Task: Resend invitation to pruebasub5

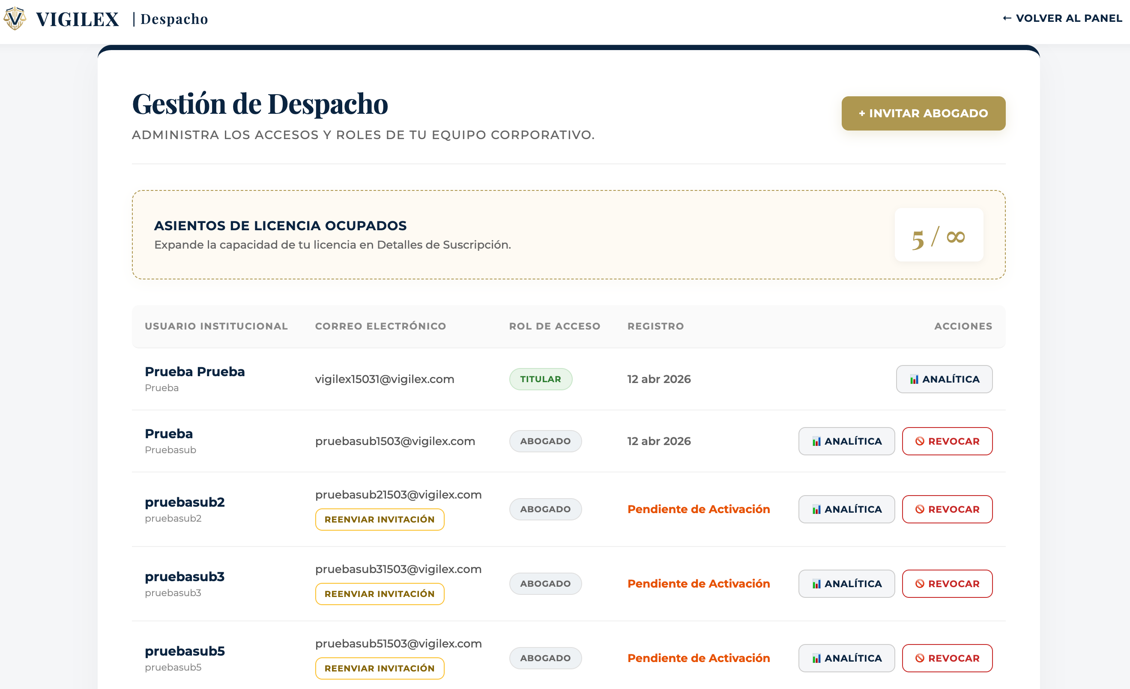Action: click(379, 668)
